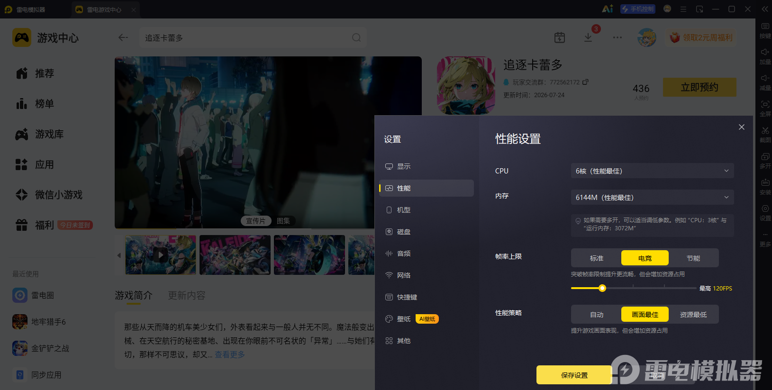Expand the CPU cores dropdown
The image size is (772, 390).
(652, 171)
